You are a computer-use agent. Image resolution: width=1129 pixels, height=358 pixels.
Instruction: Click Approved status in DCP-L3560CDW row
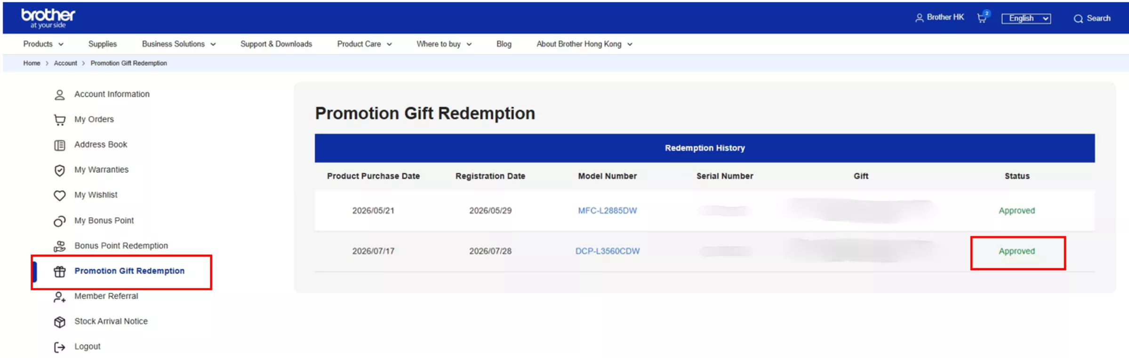(x=1017, y=251)
